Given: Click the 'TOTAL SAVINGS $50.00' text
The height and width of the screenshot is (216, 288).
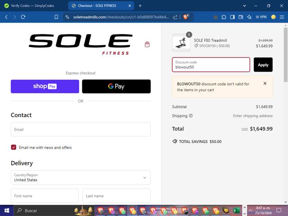Looking at the screenshot, I should 200,141.
